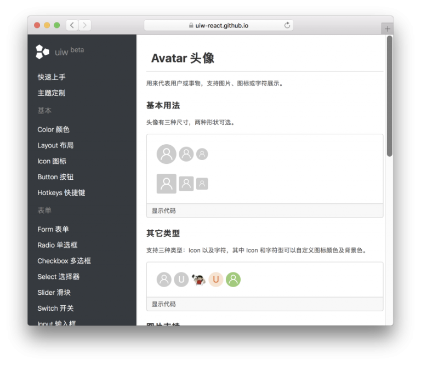Select the small square avatar icon
This screenshot has height=365, width=421.
pyautogui.click(x=202, y=184)
